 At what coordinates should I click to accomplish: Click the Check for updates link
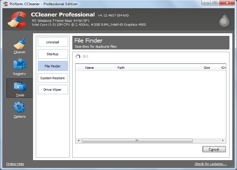coord(211,164)
